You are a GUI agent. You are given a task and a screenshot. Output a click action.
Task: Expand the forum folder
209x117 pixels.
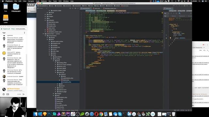tap(49, 49)
